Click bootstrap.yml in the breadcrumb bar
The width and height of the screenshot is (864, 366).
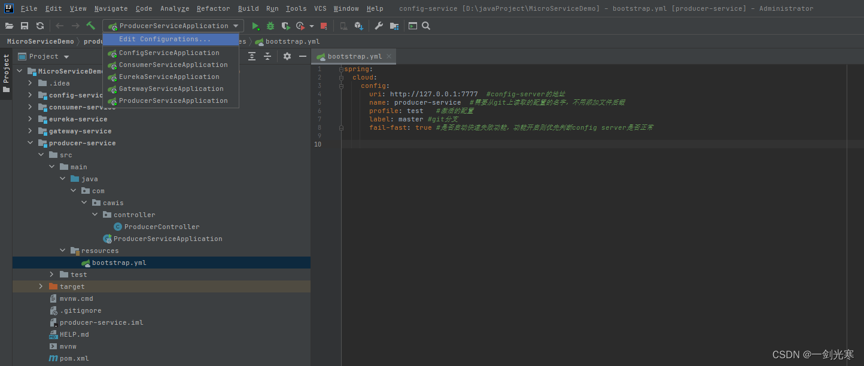pos(287,41)
